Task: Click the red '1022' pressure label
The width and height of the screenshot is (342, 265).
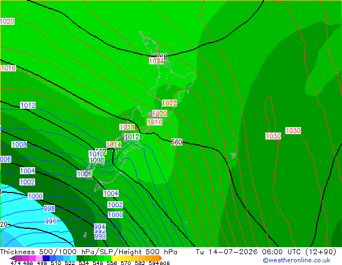Action: [x=169, y=103]
